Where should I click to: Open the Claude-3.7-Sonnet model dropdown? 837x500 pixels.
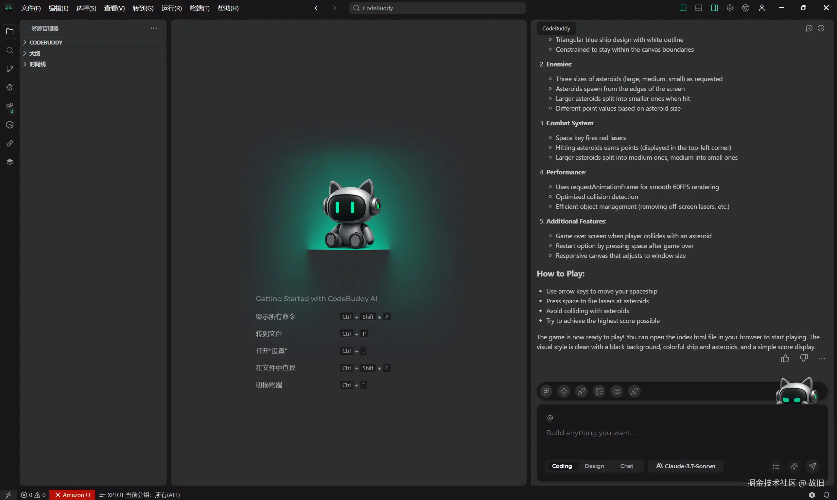click(686, 466)
